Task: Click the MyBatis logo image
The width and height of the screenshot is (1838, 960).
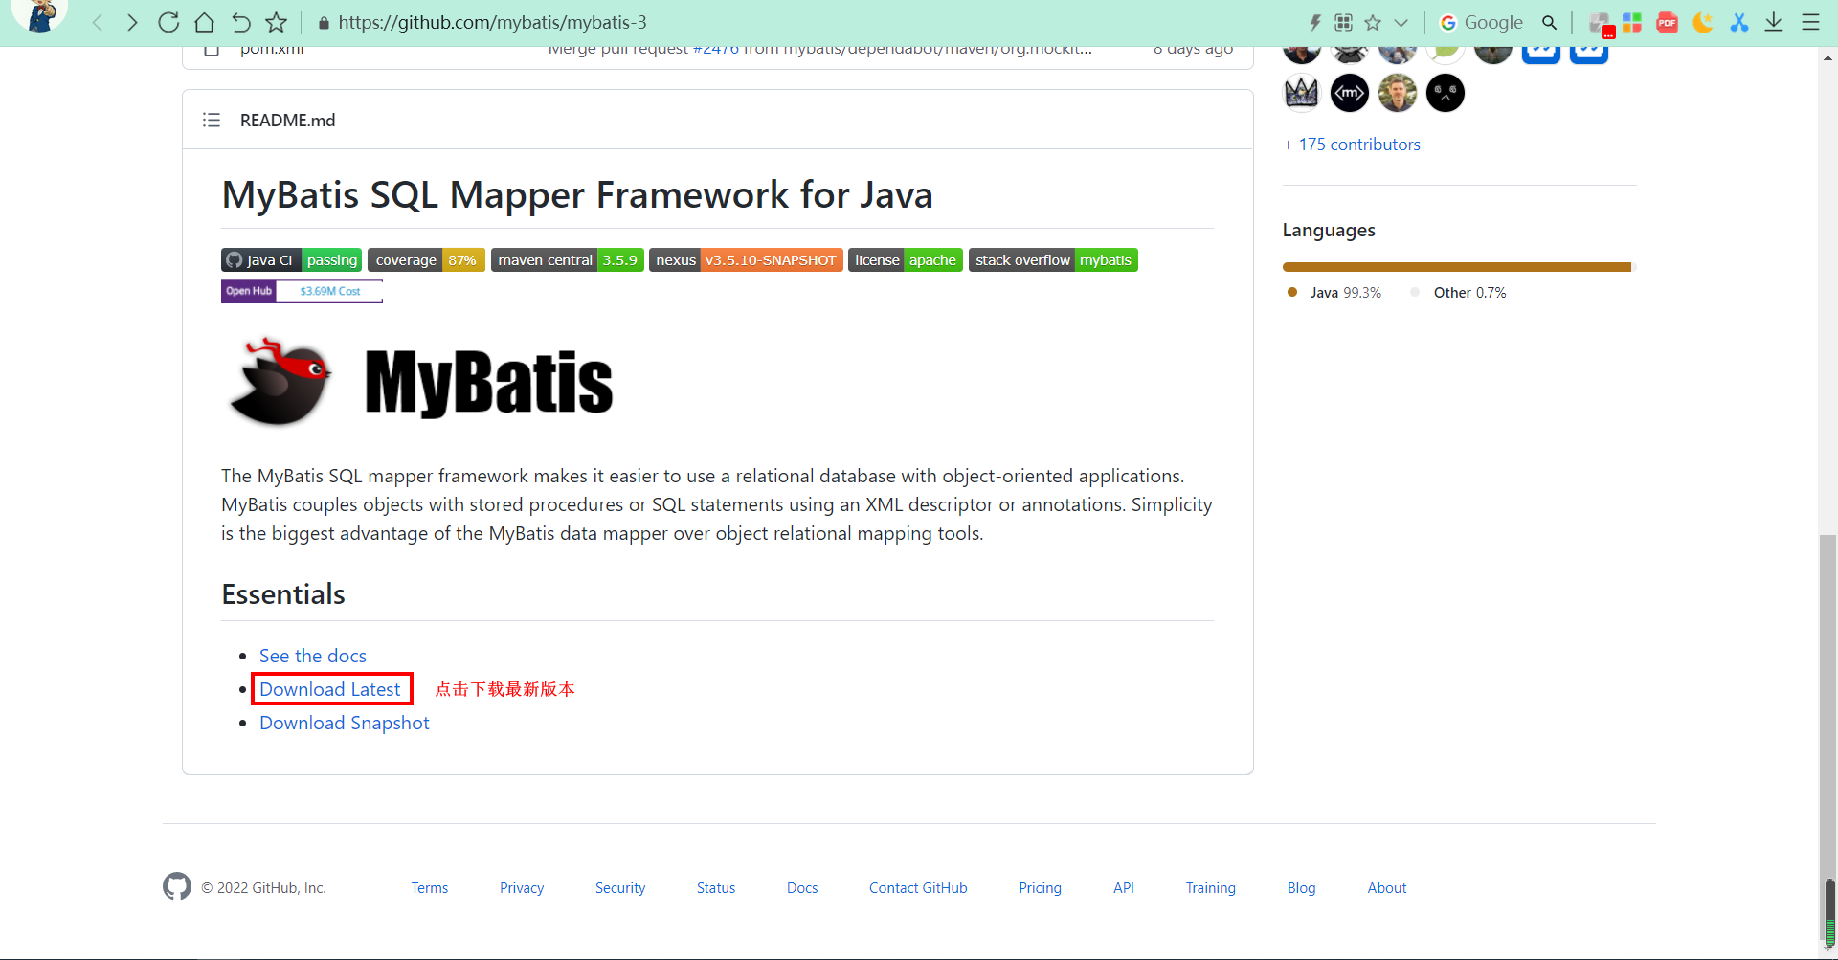Action: 418,382
